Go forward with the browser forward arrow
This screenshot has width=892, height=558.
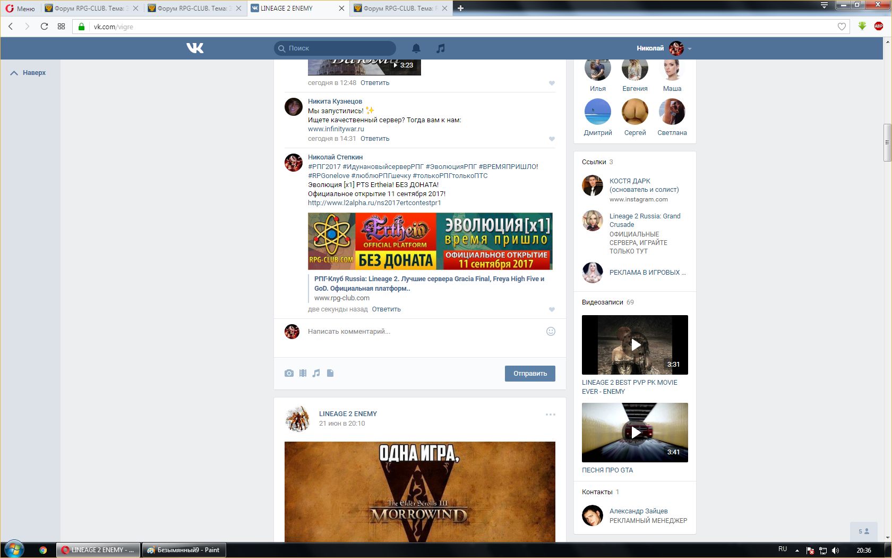click(x=27, y=27)
